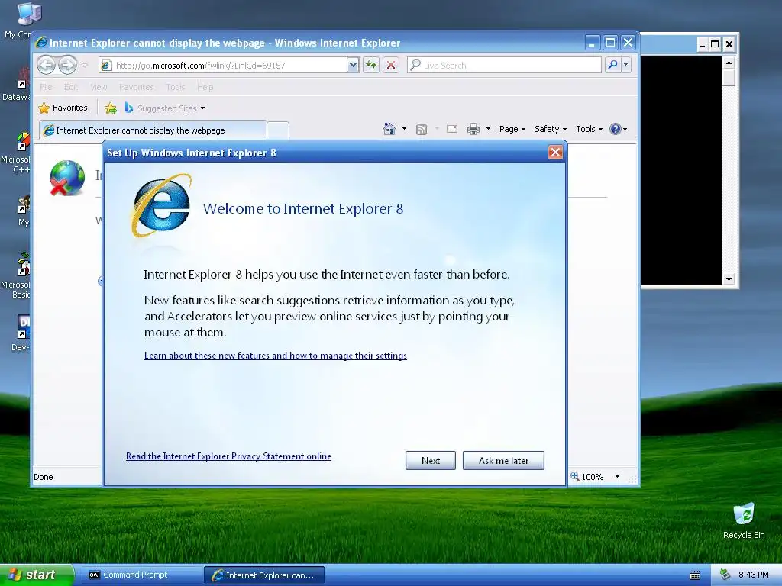Open the Tools command bar menu

coord(589,129)
